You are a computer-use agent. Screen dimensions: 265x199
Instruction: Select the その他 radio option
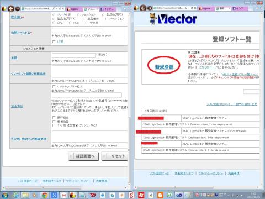pyautogui.click(x=87, y=23)
